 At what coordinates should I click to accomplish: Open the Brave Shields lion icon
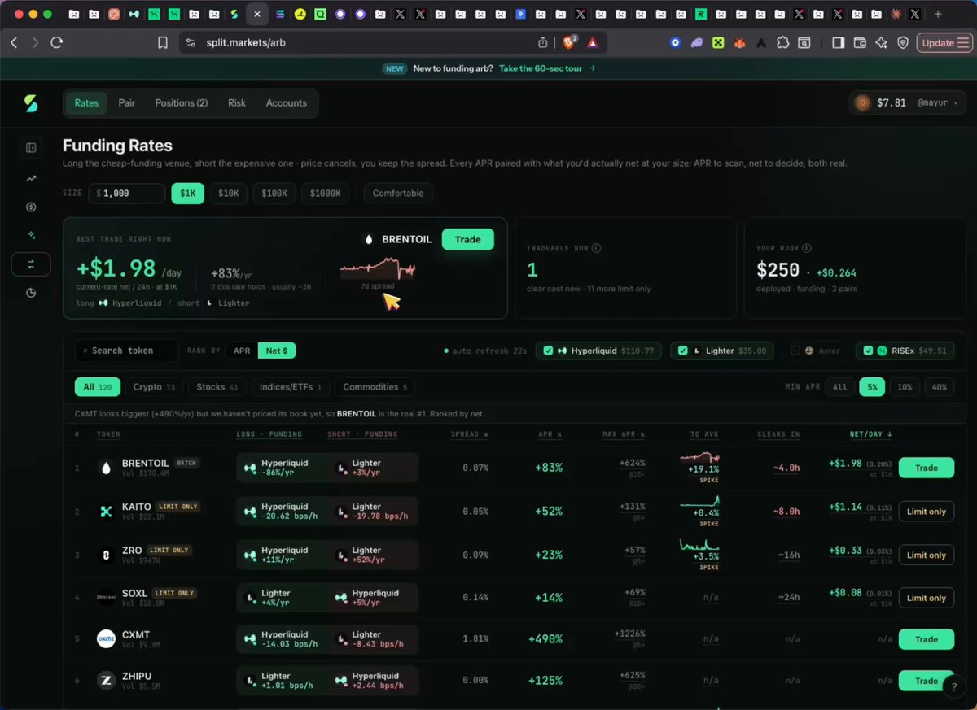(x=569, y=41)
